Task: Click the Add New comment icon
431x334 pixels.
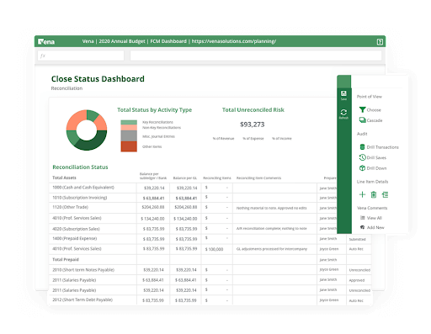Action: coord(363,227)
